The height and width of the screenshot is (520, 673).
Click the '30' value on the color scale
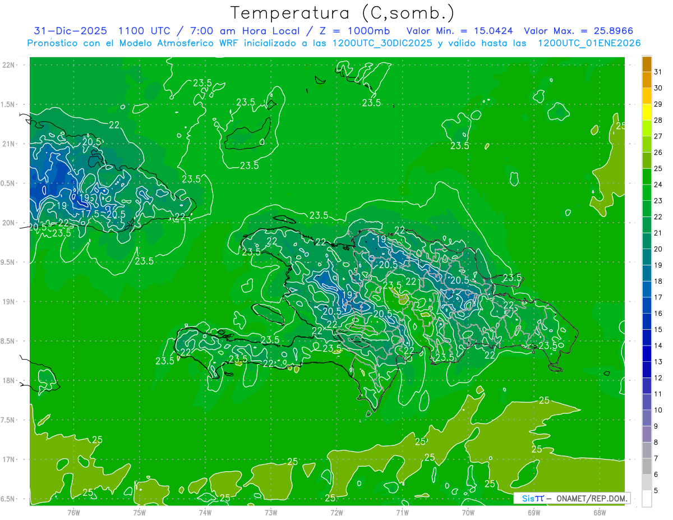[658, 88]
